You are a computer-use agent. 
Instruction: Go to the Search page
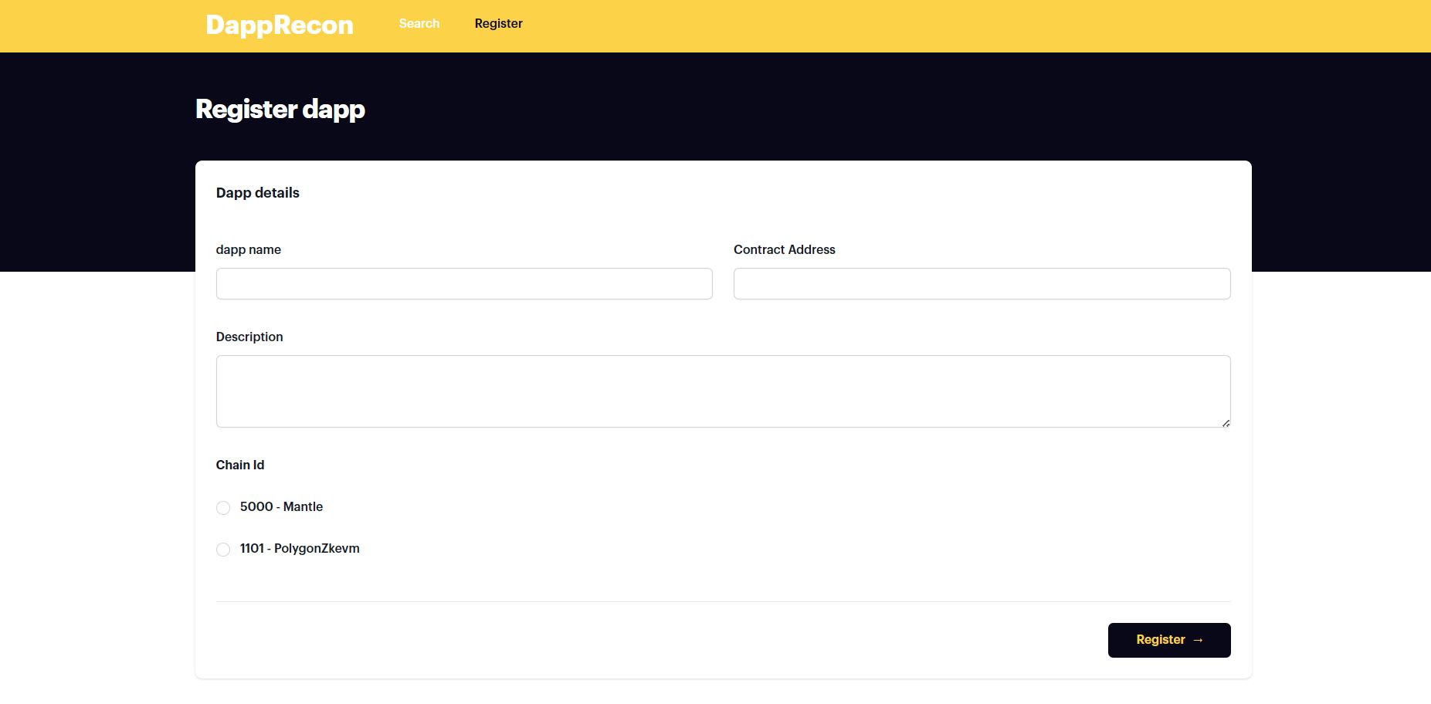[419, 24]
